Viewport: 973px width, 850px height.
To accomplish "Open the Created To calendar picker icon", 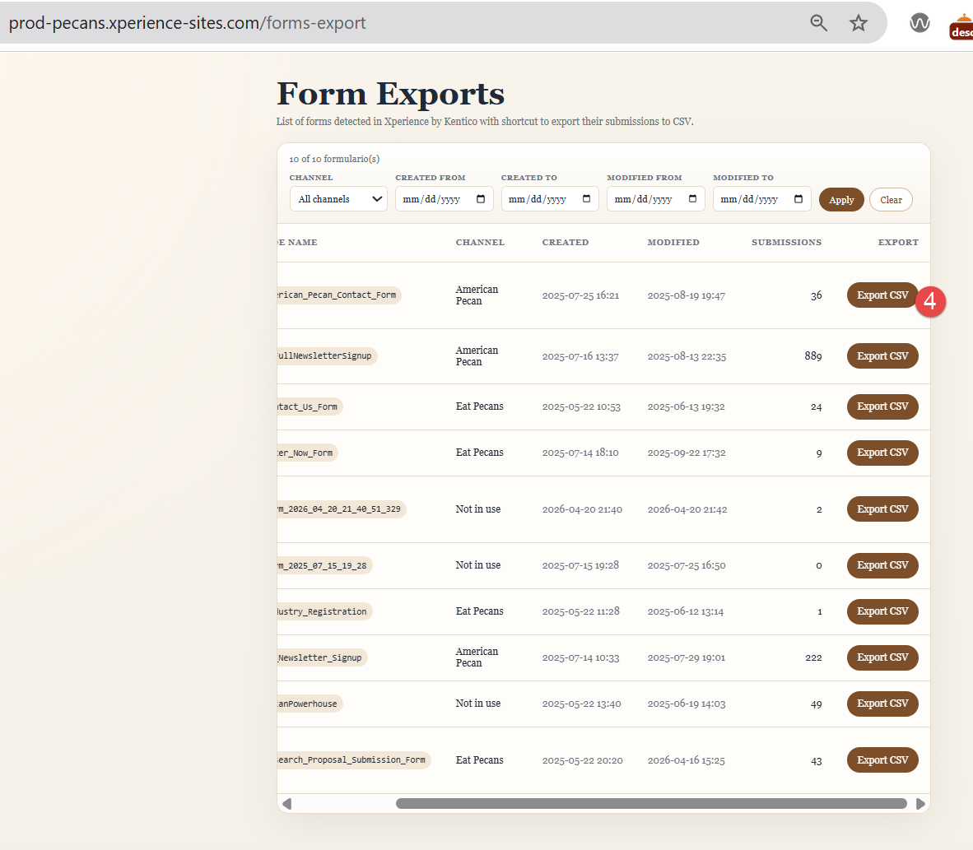I will tap(586, 199).
